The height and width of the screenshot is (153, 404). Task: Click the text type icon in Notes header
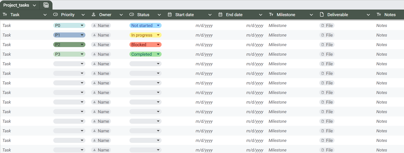tap(379, 15)
